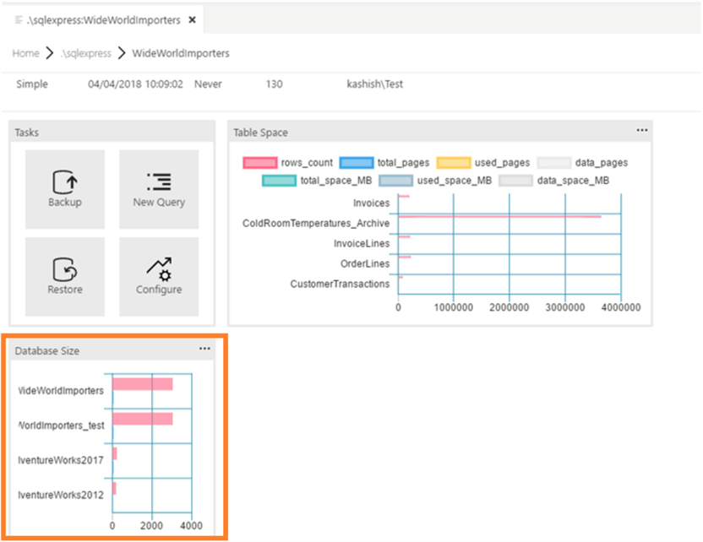Toggle the rows_count legend series

click(260, 162)
